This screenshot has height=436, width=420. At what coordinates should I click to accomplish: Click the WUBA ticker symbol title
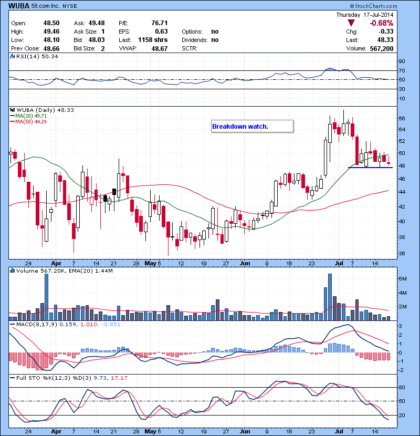point(18,6)
